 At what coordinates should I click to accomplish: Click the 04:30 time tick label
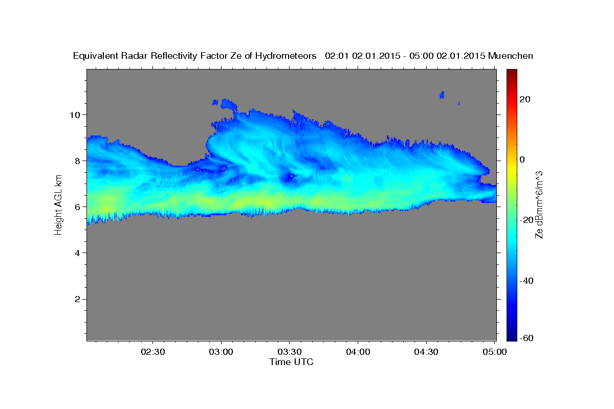[x=426, y=352]
